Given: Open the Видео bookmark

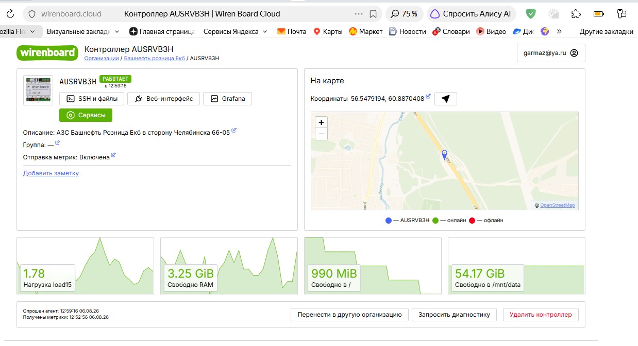Looking at the screenshot, I should pos(491,31).
